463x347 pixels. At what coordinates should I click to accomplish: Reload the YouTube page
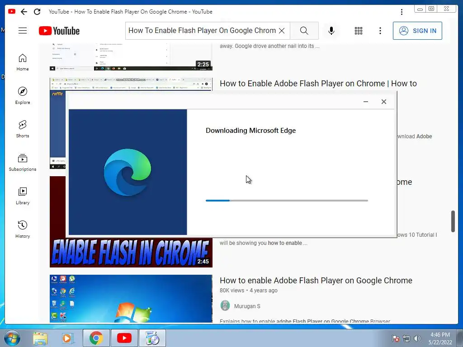tap(37, 12)
